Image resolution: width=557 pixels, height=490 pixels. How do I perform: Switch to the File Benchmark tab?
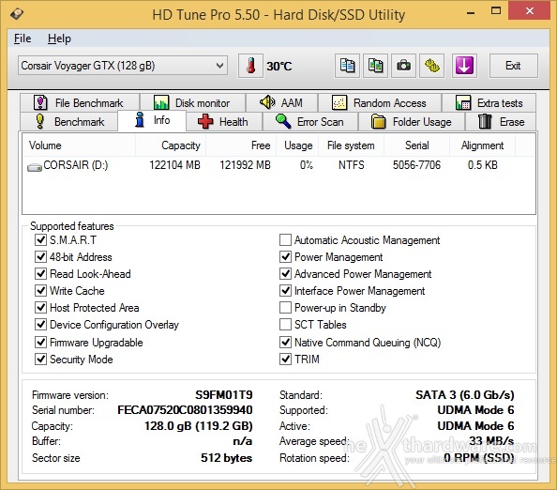pos(80,102)
